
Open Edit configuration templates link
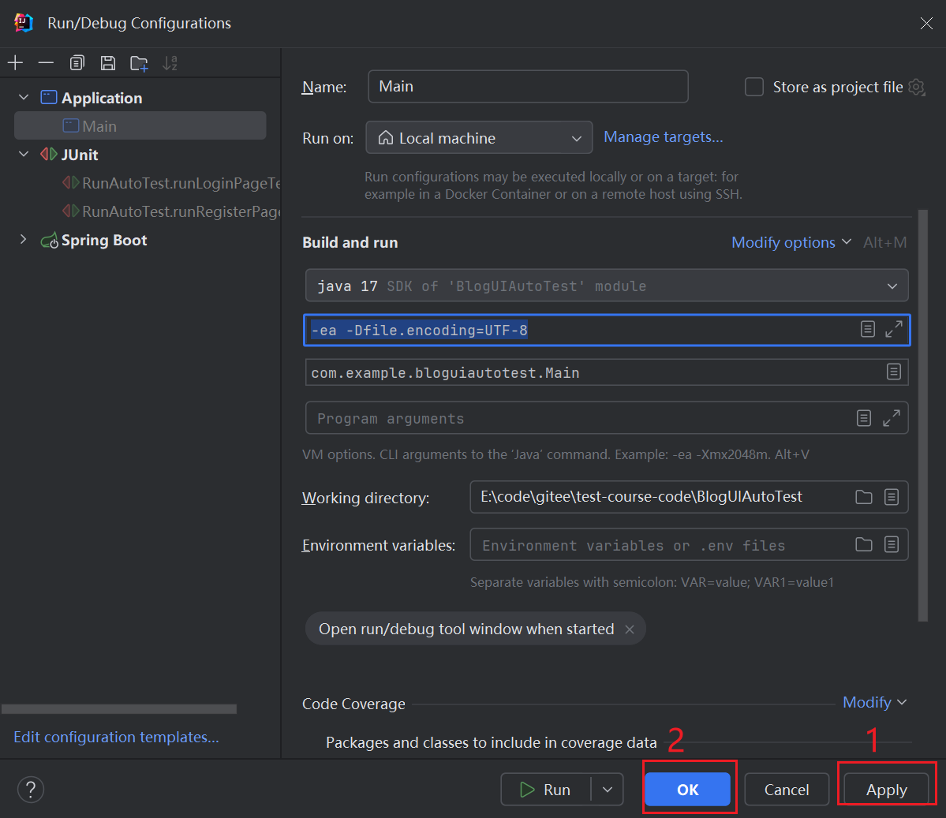tap(117, 738)
